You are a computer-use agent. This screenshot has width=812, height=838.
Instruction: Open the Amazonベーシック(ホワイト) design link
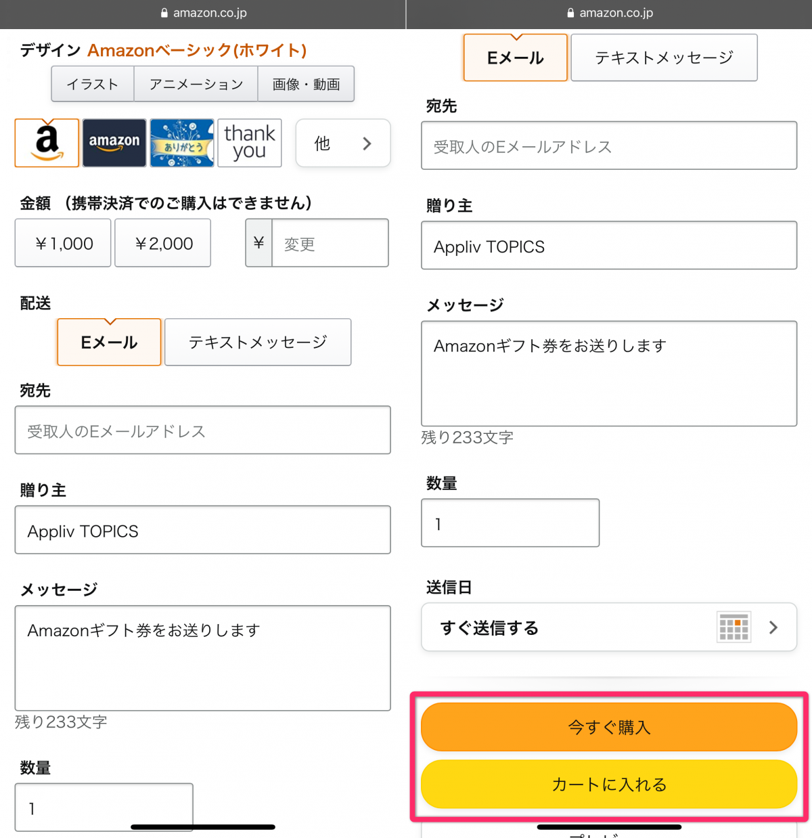[197, 49]
